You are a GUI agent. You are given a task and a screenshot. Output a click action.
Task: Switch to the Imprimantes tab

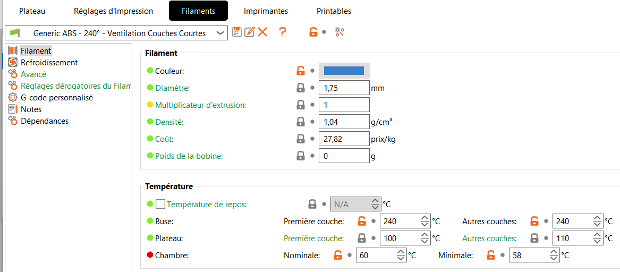(266, 11)
